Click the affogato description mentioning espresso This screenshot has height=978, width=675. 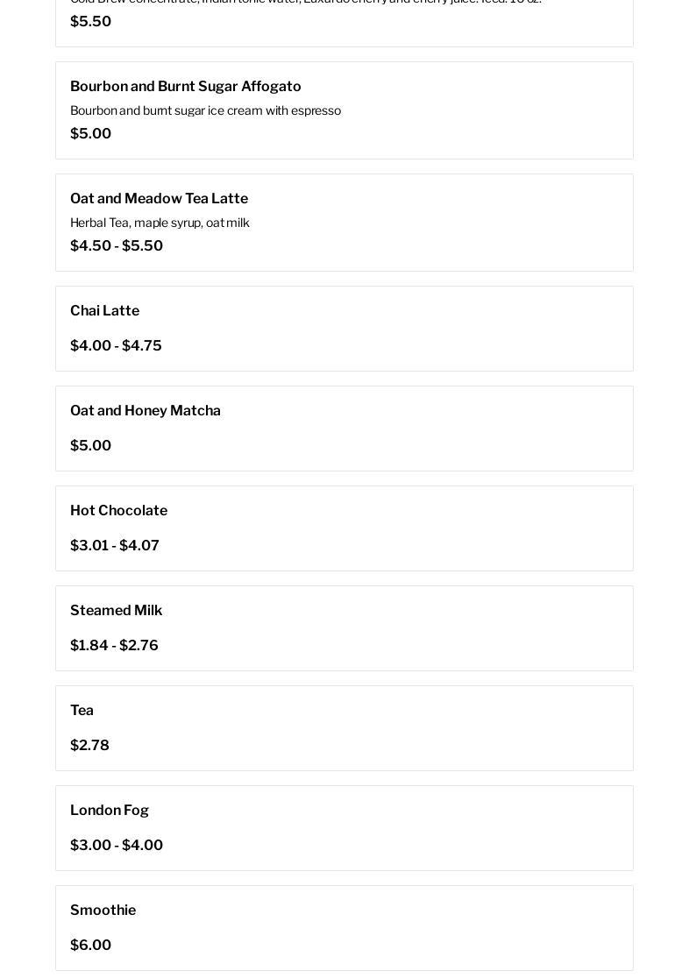[205, 110]
